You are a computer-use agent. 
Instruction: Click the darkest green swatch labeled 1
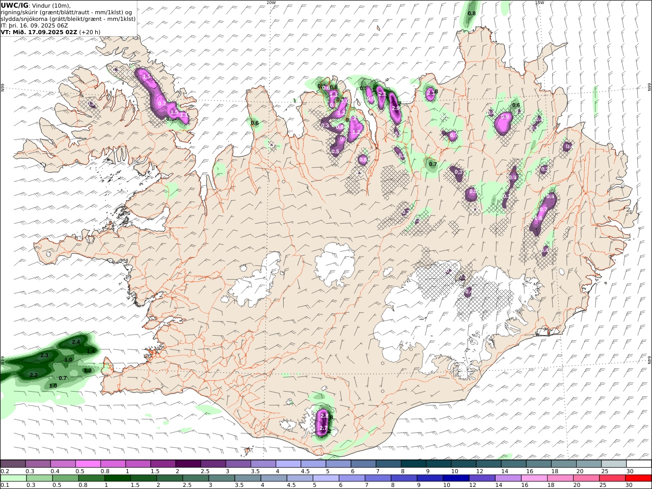pyautogui.click(x=118, y=478)
